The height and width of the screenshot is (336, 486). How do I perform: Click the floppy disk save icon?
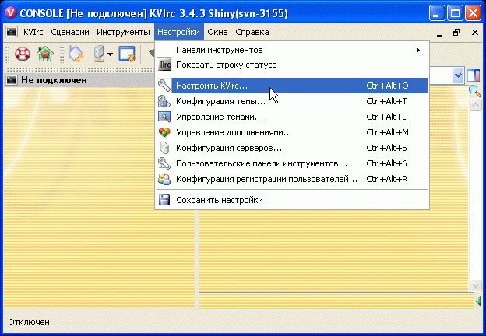tap(164, 200)
